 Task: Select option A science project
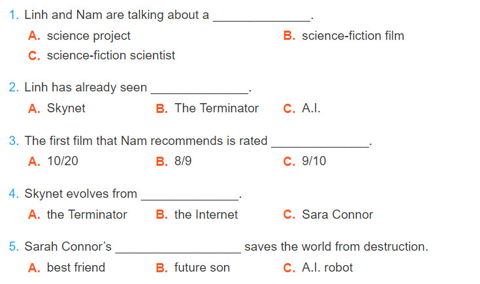click(79, 36)
